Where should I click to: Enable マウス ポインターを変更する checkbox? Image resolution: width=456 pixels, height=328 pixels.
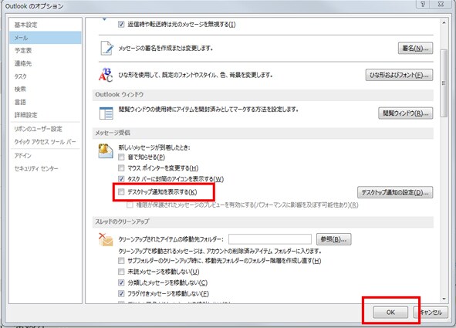pyautogui.click(x=121, y=168)
